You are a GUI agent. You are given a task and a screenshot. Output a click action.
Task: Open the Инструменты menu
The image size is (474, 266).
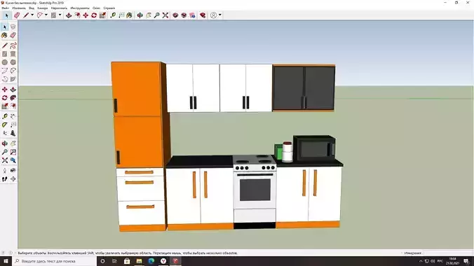pyautogui.click(x=80, y=8)
